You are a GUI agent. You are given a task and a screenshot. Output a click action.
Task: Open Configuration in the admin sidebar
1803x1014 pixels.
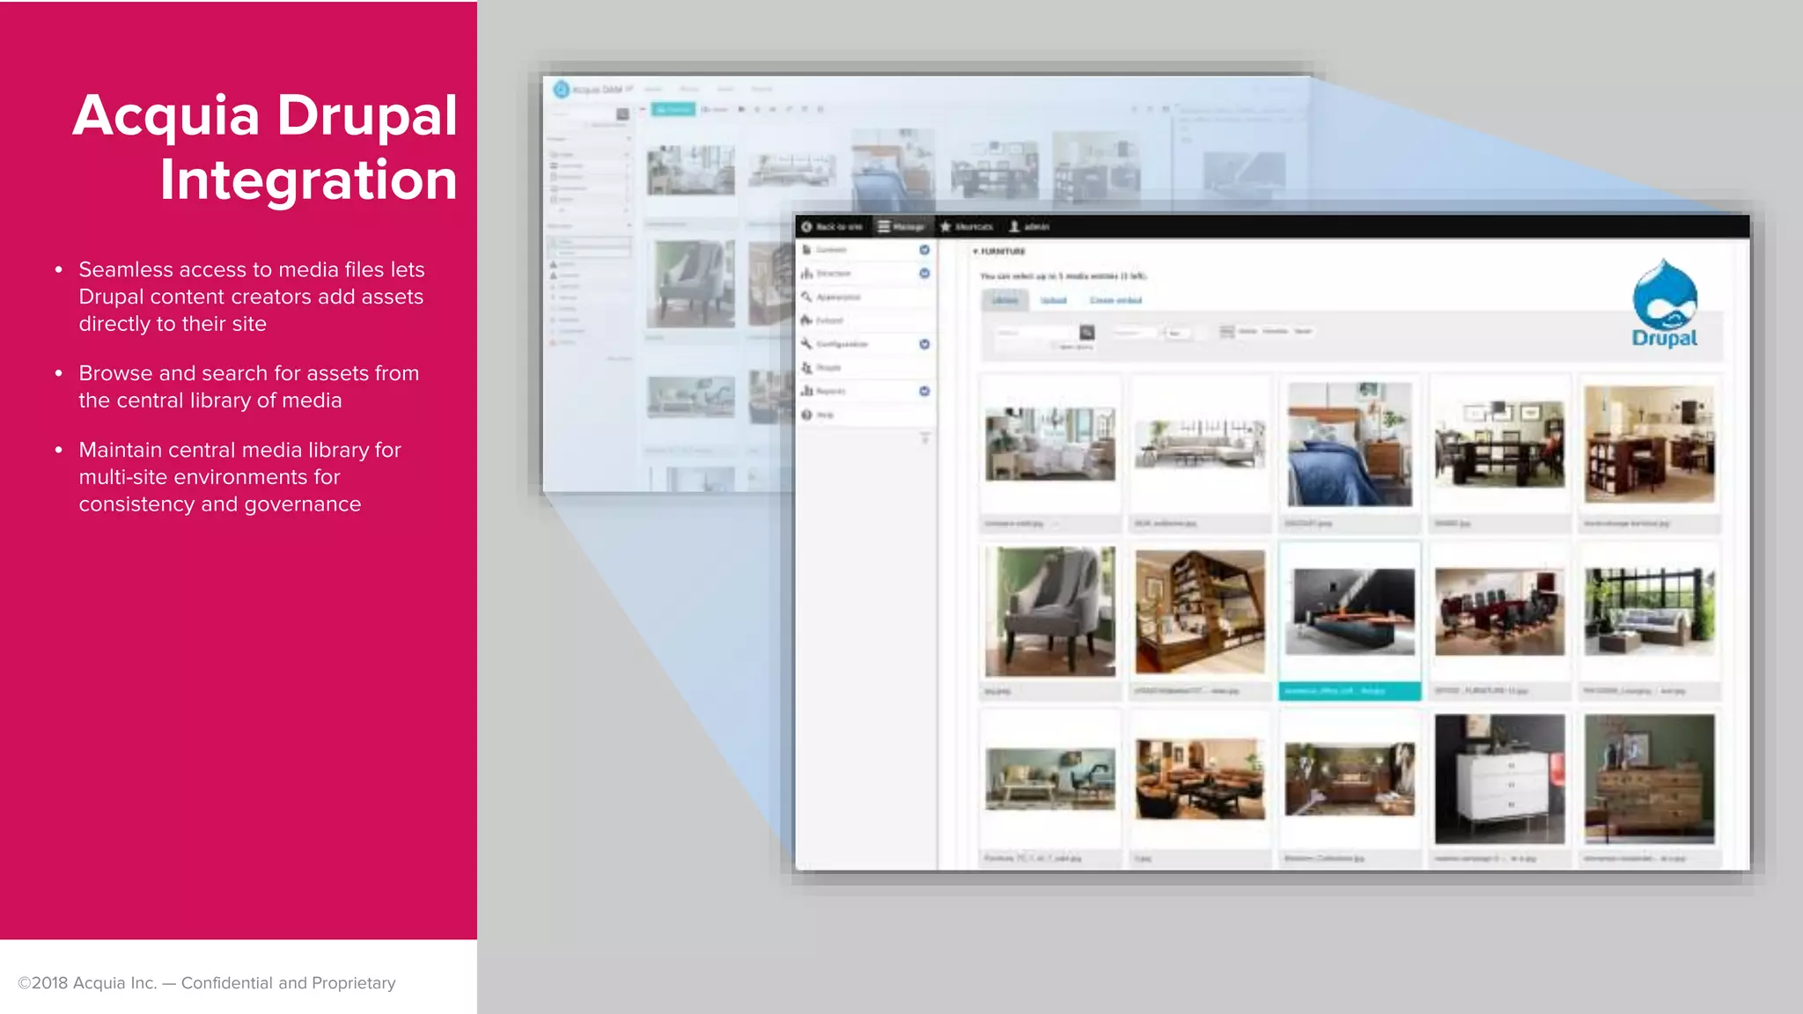[x=842, y=344]
